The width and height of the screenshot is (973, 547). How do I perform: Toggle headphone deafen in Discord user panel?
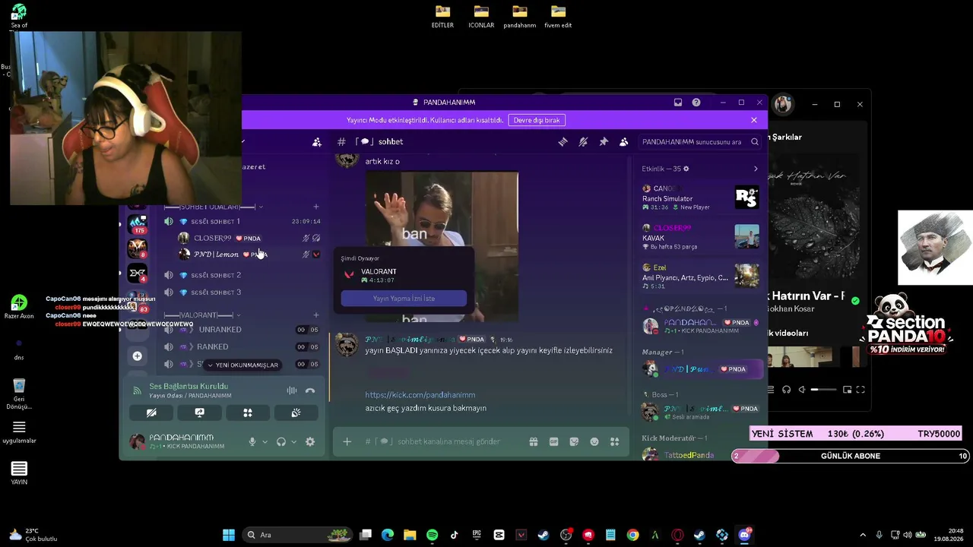click(x=281, y=441)
